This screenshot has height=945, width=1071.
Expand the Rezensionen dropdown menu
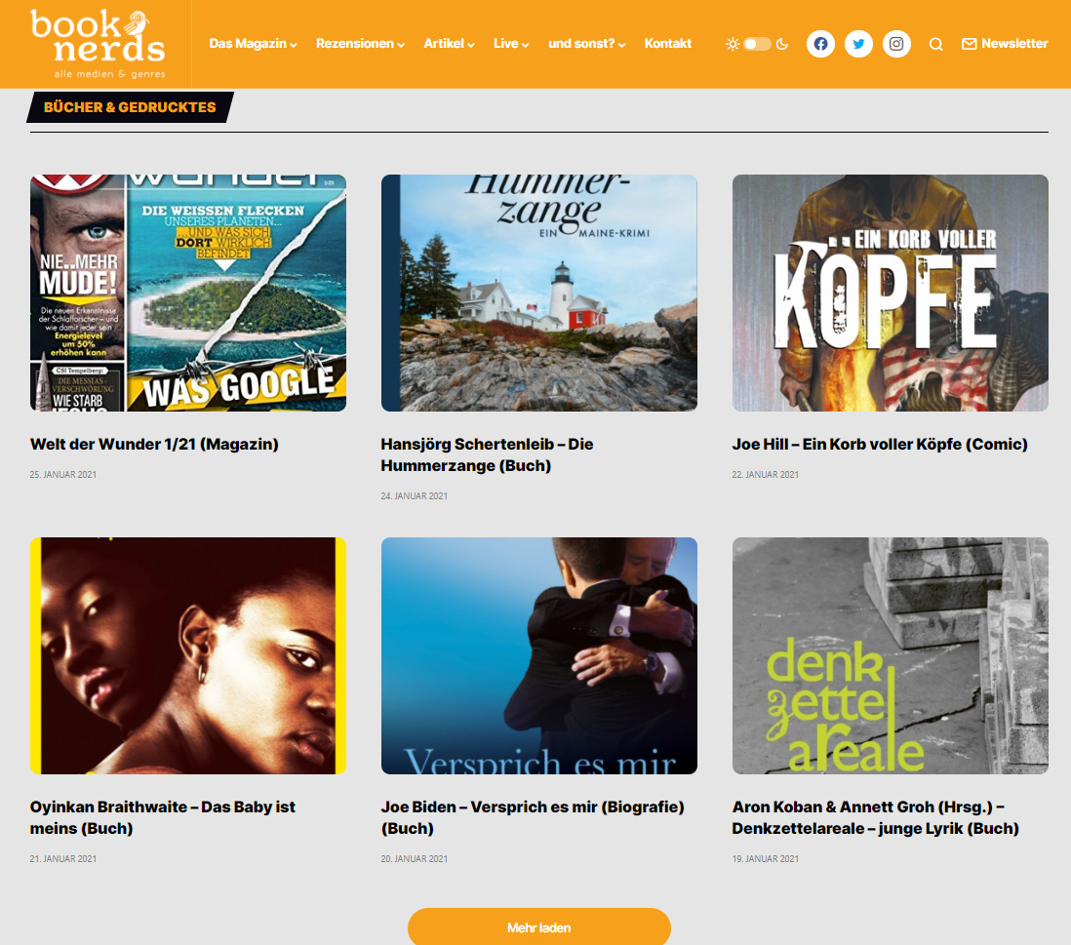coord(359,44)
